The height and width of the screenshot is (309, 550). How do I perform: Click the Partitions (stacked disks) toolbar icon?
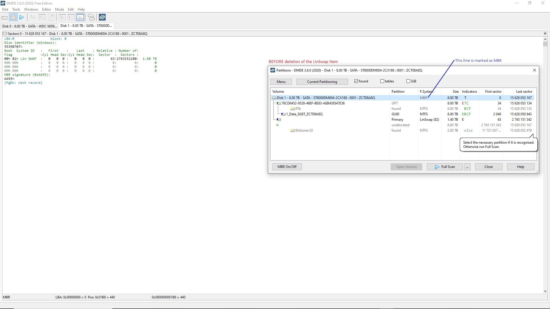pos(13,17)
